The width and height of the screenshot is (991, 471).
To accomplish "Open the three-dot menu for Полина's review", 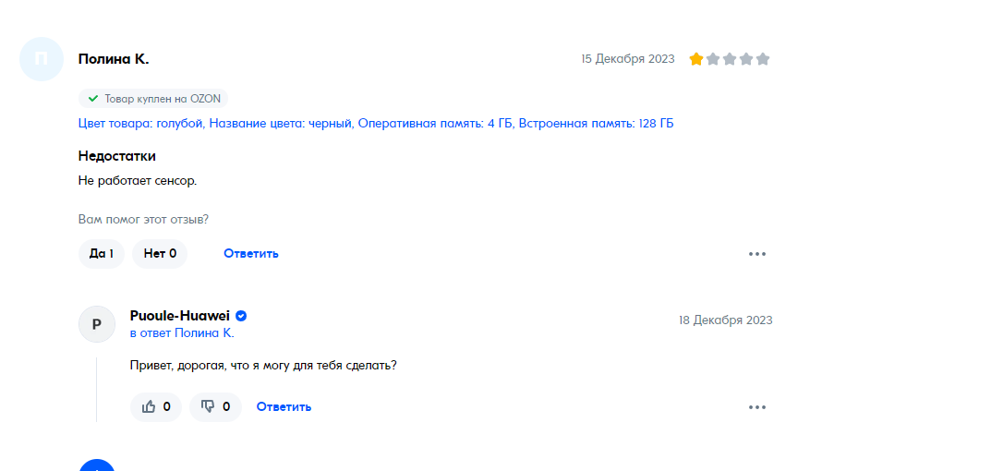I will (757, 254).
